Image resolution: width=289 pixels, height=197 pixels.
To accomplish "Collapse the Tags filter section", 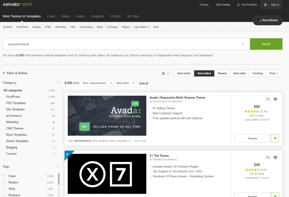I will pos(58,166).
